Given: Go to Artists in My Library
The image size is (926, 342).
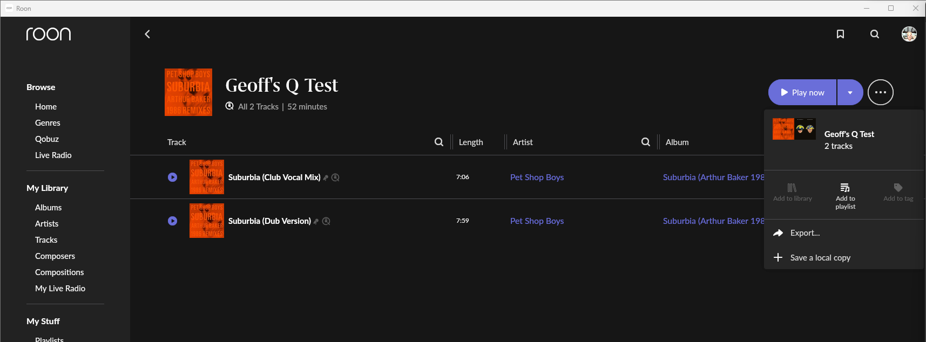Looking at the screenshot, I should click(47, 223).
